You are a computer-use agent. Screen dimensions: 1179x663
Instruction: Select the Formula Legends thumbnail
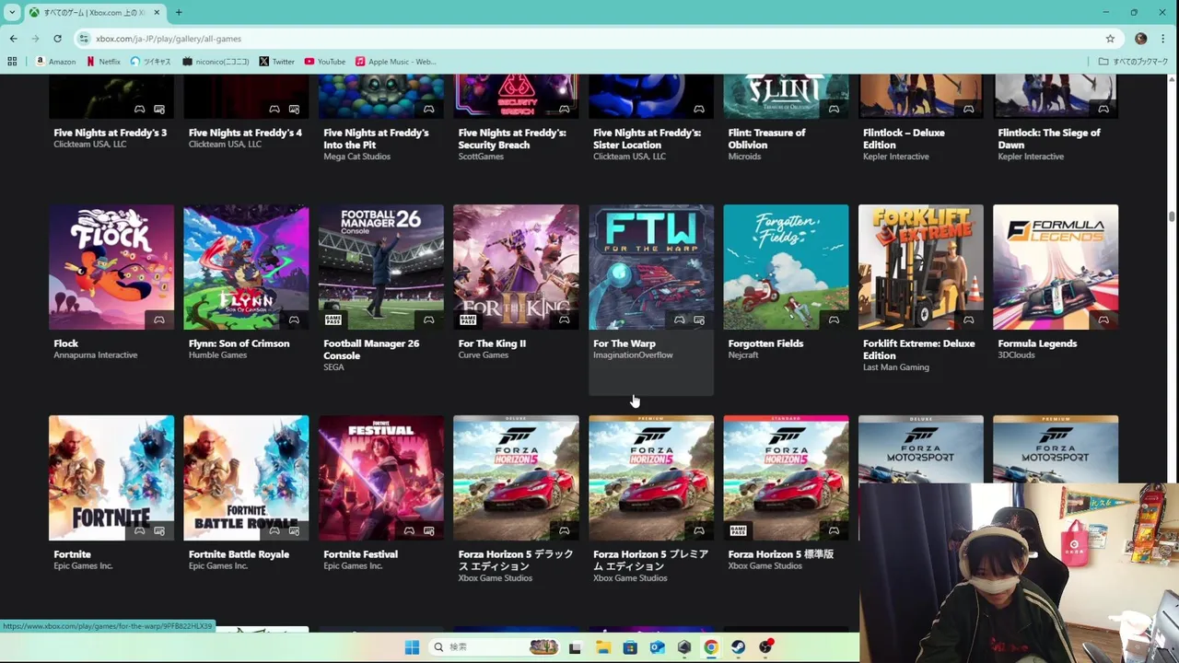pos(1056,267)
